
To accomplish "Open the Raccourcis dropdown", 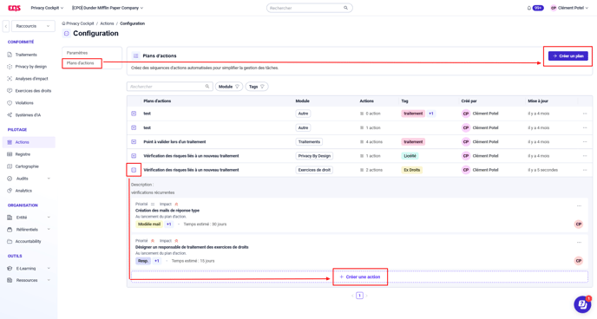I will click(x=33, y=26).
